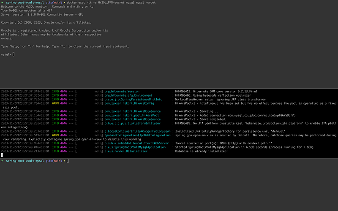338x211 pixels.
Task: Click the 'Copyright (c) 2000, 2023, Oracle' line
Action: [46, 22]
